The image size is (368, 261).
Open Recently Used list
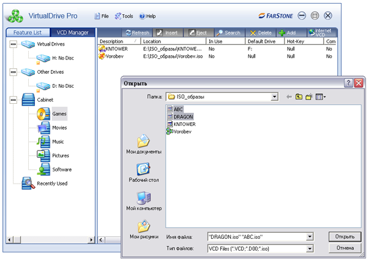(x=52, y=183)
